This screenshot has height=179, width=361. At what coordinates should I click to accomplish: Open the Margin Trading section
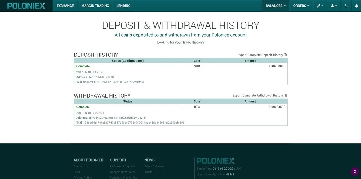95,6
